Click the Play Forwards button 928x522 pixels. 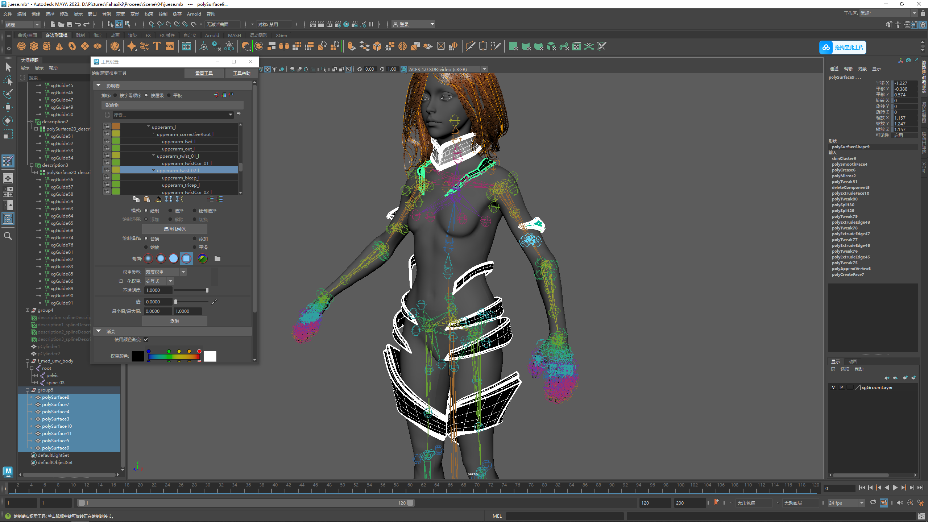tap(895, 488)
